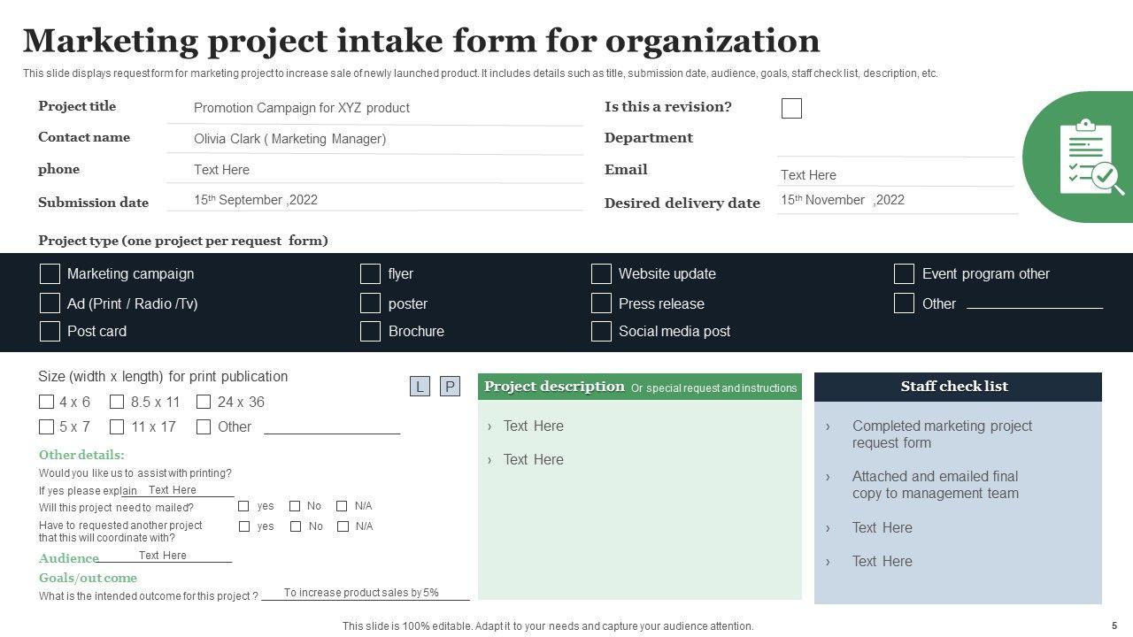The width and height of the screenshot is (1133, 637).
Task: Click the Staff check list header
Action: tap(958, 387)
